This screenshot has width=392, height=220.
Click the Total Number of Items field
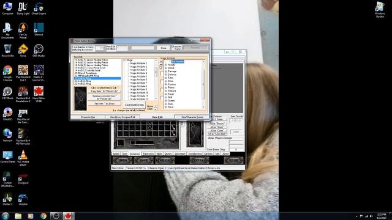(x=99, y=48)
